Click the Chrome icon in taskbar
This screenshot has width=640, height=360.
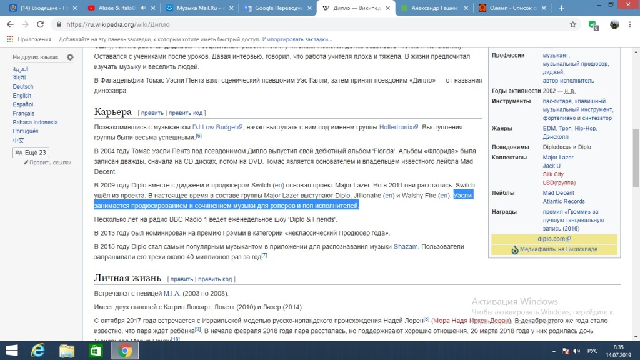[125, 351]
